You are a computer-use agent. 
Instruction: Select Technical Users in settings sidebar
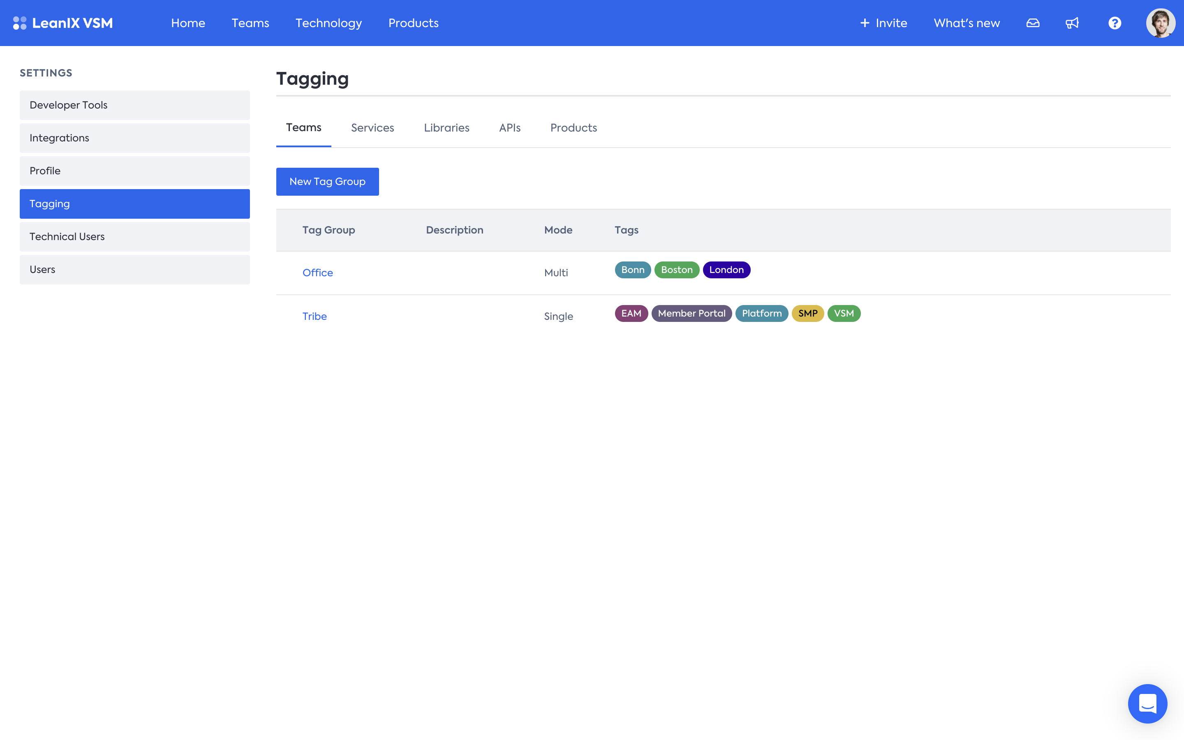(134, 237)
